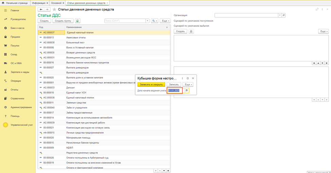Go back with the left arrow button

41,9
